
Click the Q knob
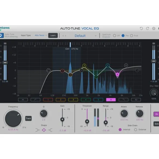(44, 113)
